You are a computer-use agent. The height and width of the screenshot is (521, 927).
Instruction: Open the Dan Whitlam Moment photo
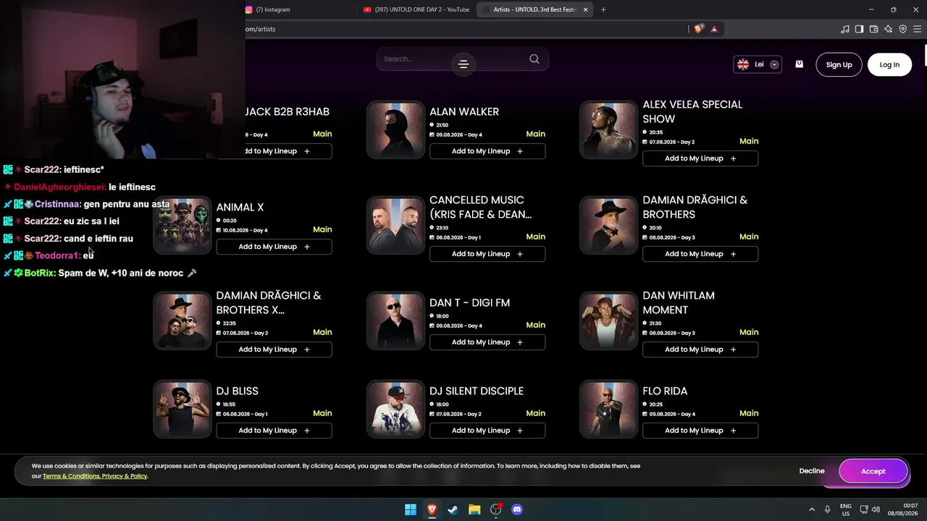coord(608,321)
